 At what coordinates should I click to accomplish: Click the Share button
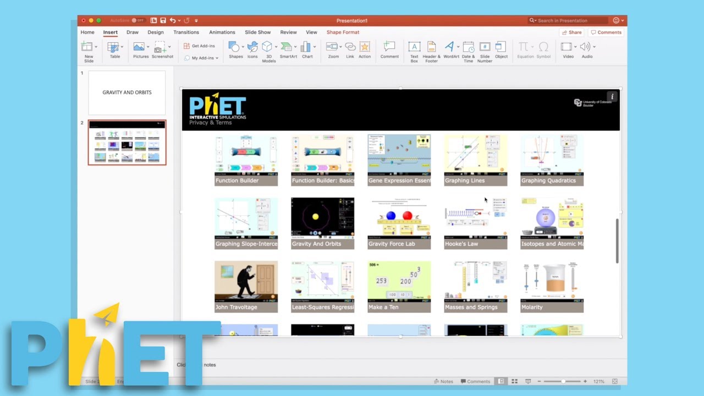(571, 32)
